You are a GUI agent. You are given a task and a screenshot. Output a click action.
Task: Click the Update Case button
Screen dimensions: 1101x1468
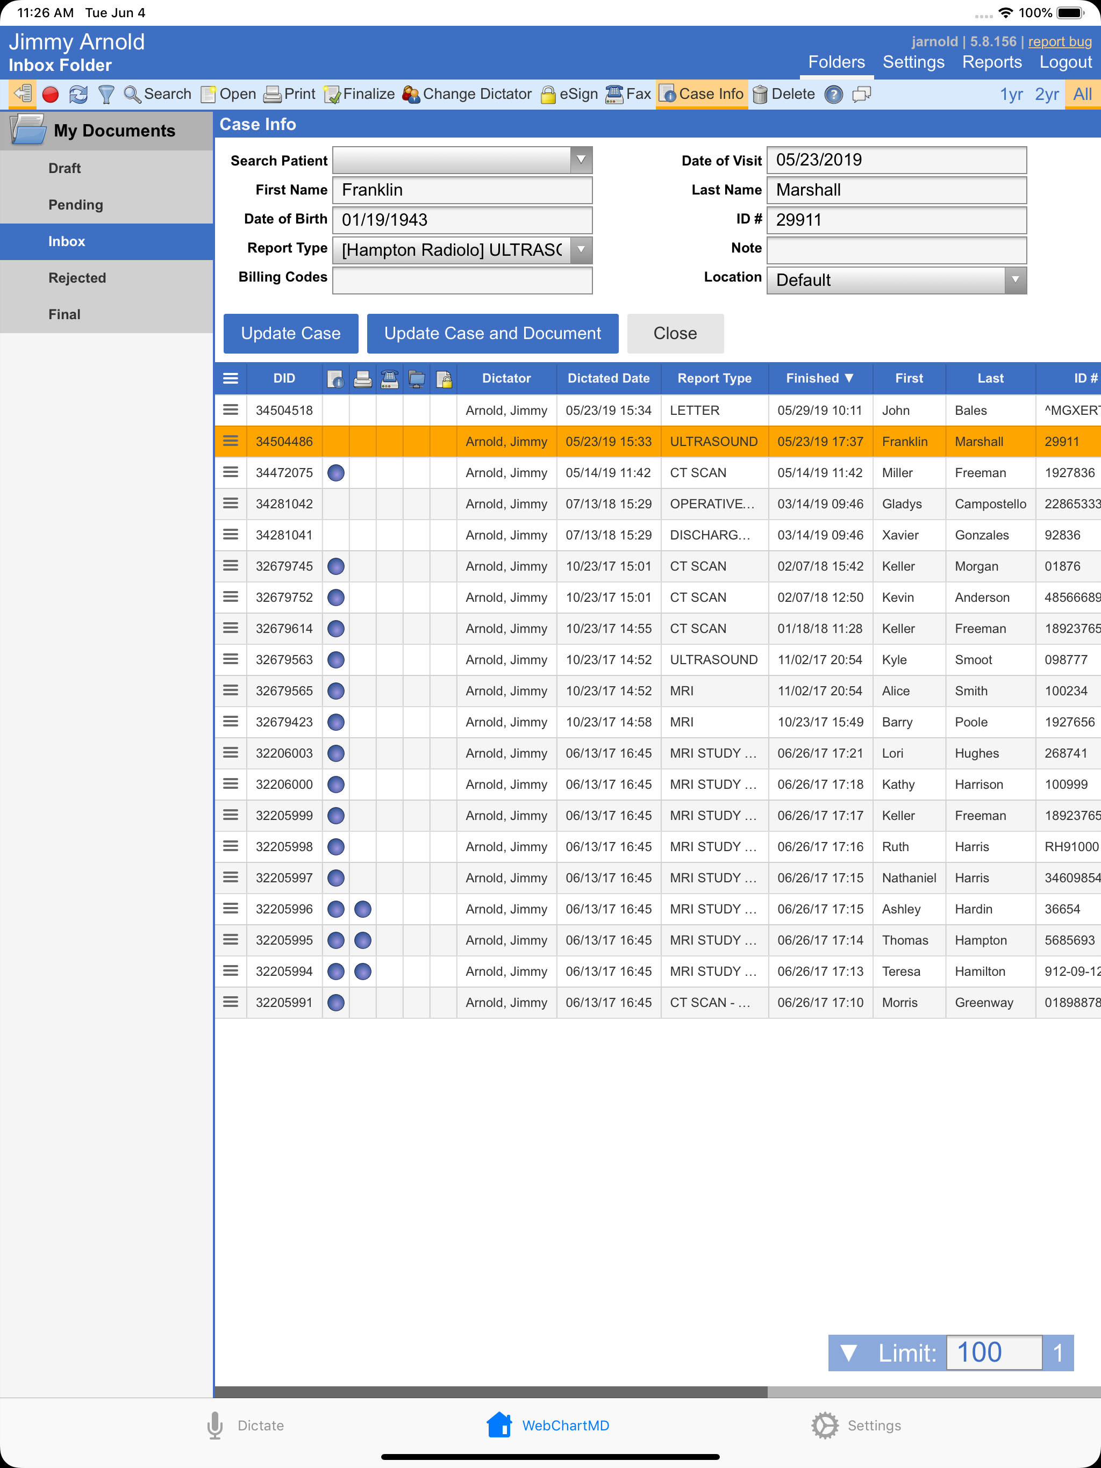(291, 333)
